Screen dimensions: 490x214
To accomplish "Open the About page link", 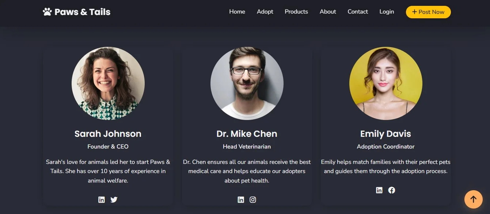I will 328,12.
